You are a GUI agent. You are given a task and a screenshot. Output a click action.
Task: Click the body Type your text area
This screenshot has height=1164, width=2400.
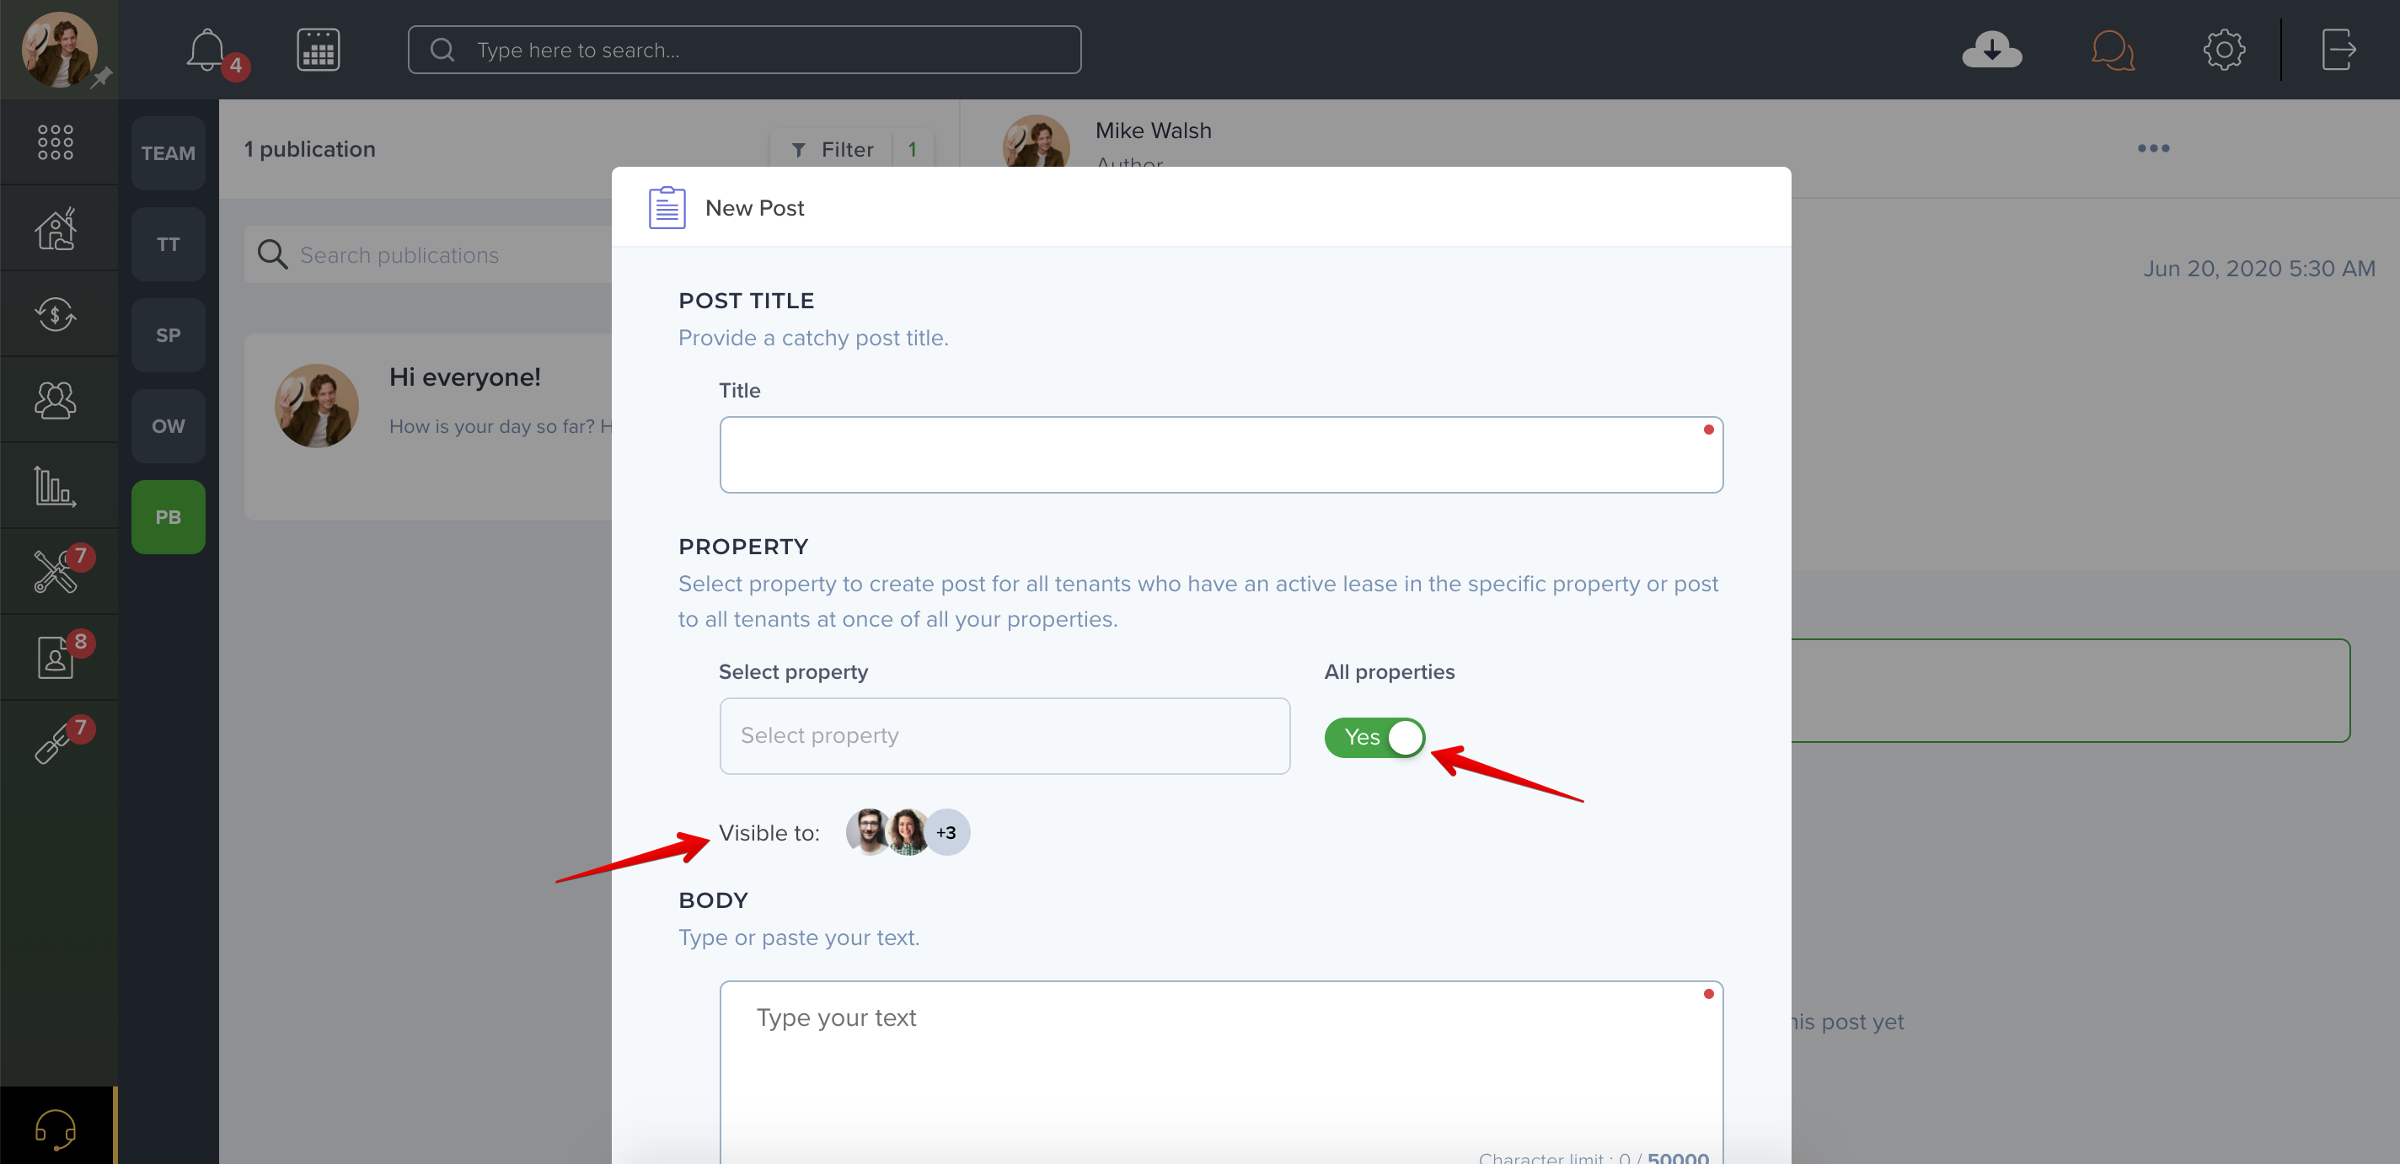click(1220, 1071)
